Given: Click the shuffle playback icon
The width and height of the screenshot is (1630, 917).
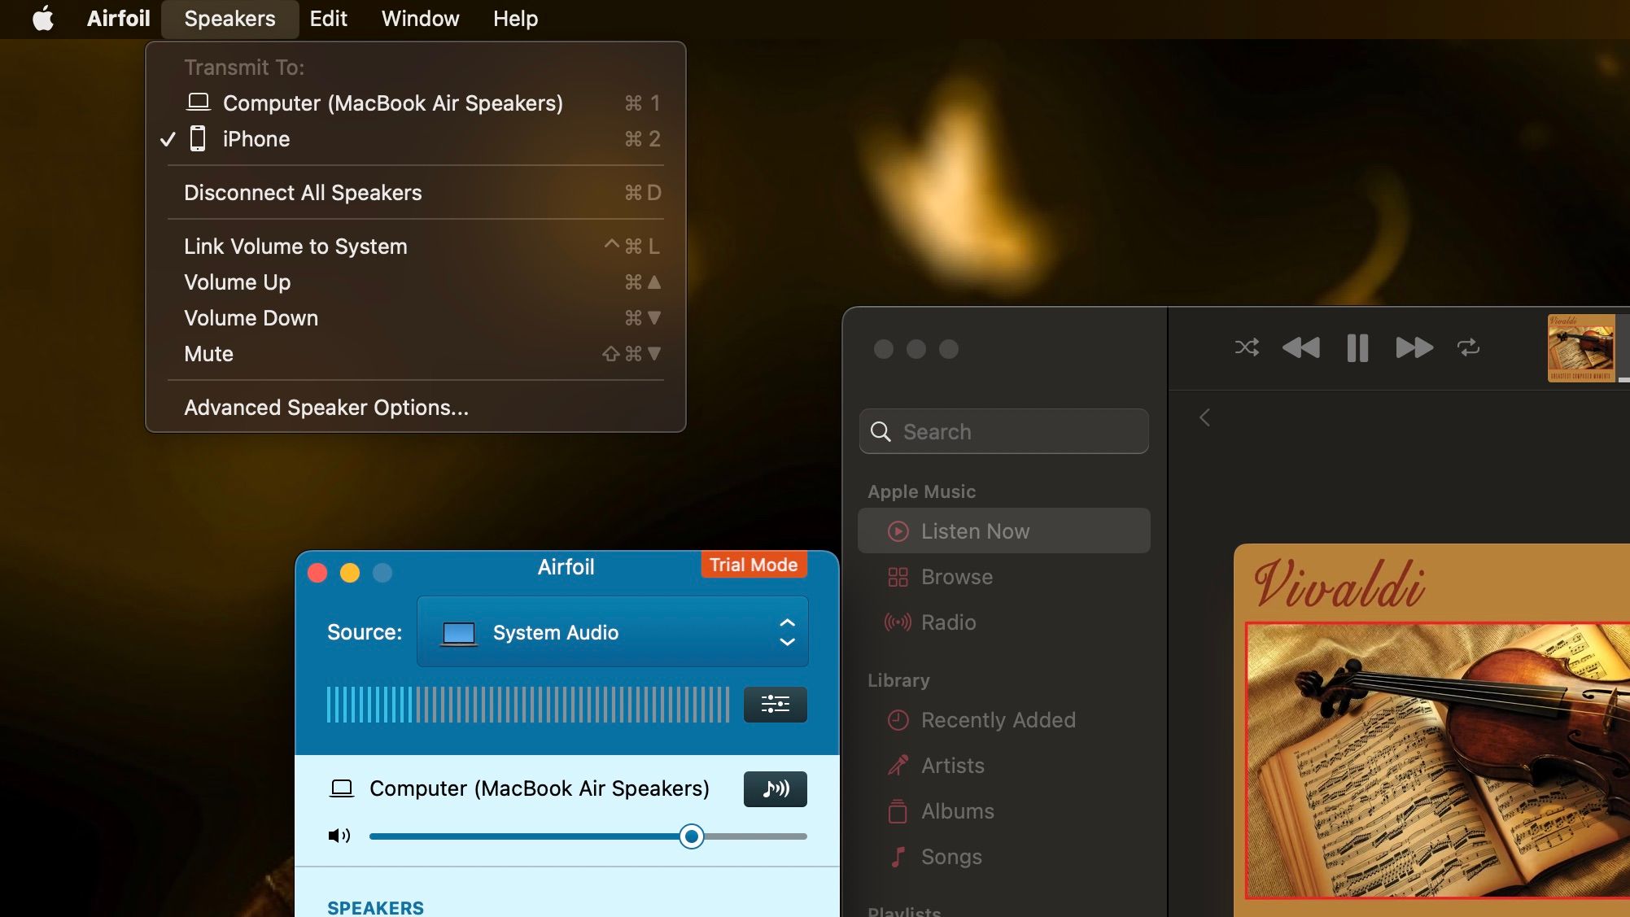Looking at the screenshot, I should click(1247, 347).
